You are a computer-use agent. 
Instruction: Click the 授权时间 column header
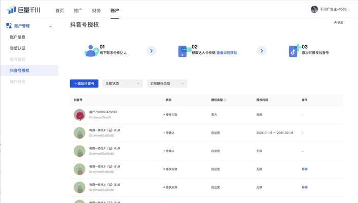coord(262,100)
